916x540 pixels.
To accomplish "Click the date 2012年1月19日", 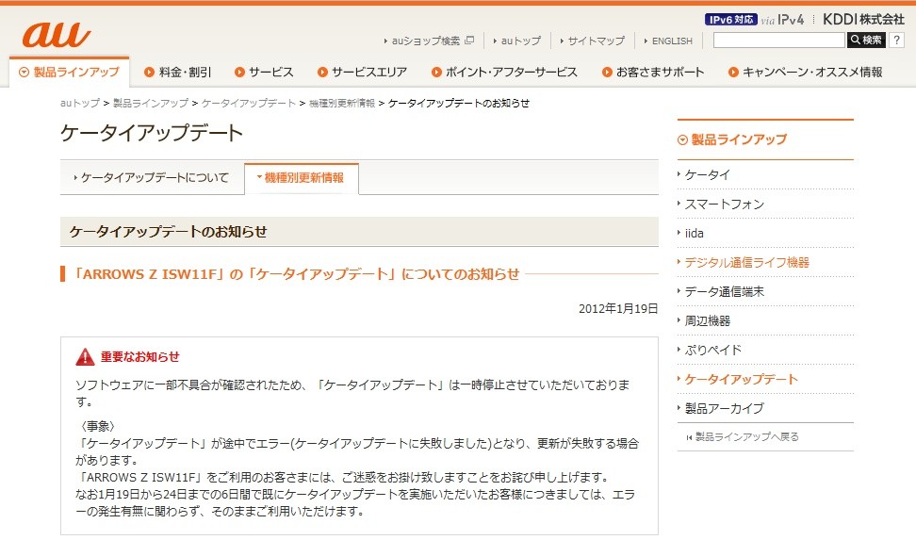I will coord(618,308).
